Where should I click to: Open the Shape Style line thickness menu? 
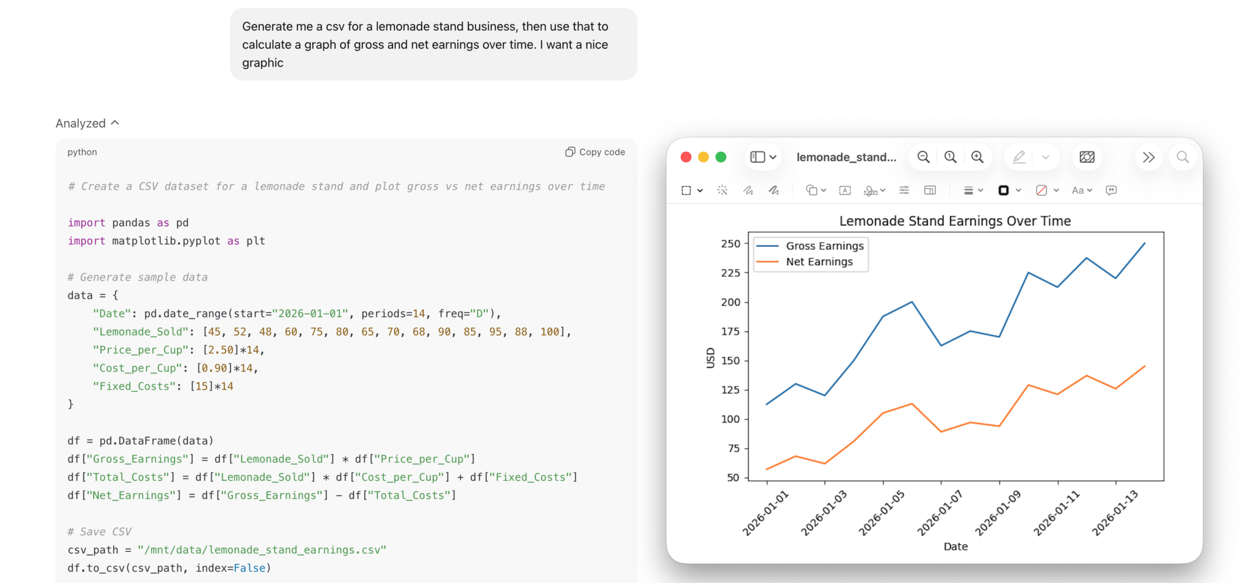coord(973,190)
